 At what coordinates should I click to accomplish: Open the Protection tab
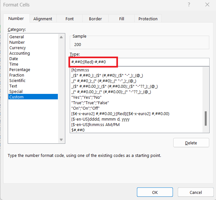[148, 19]
